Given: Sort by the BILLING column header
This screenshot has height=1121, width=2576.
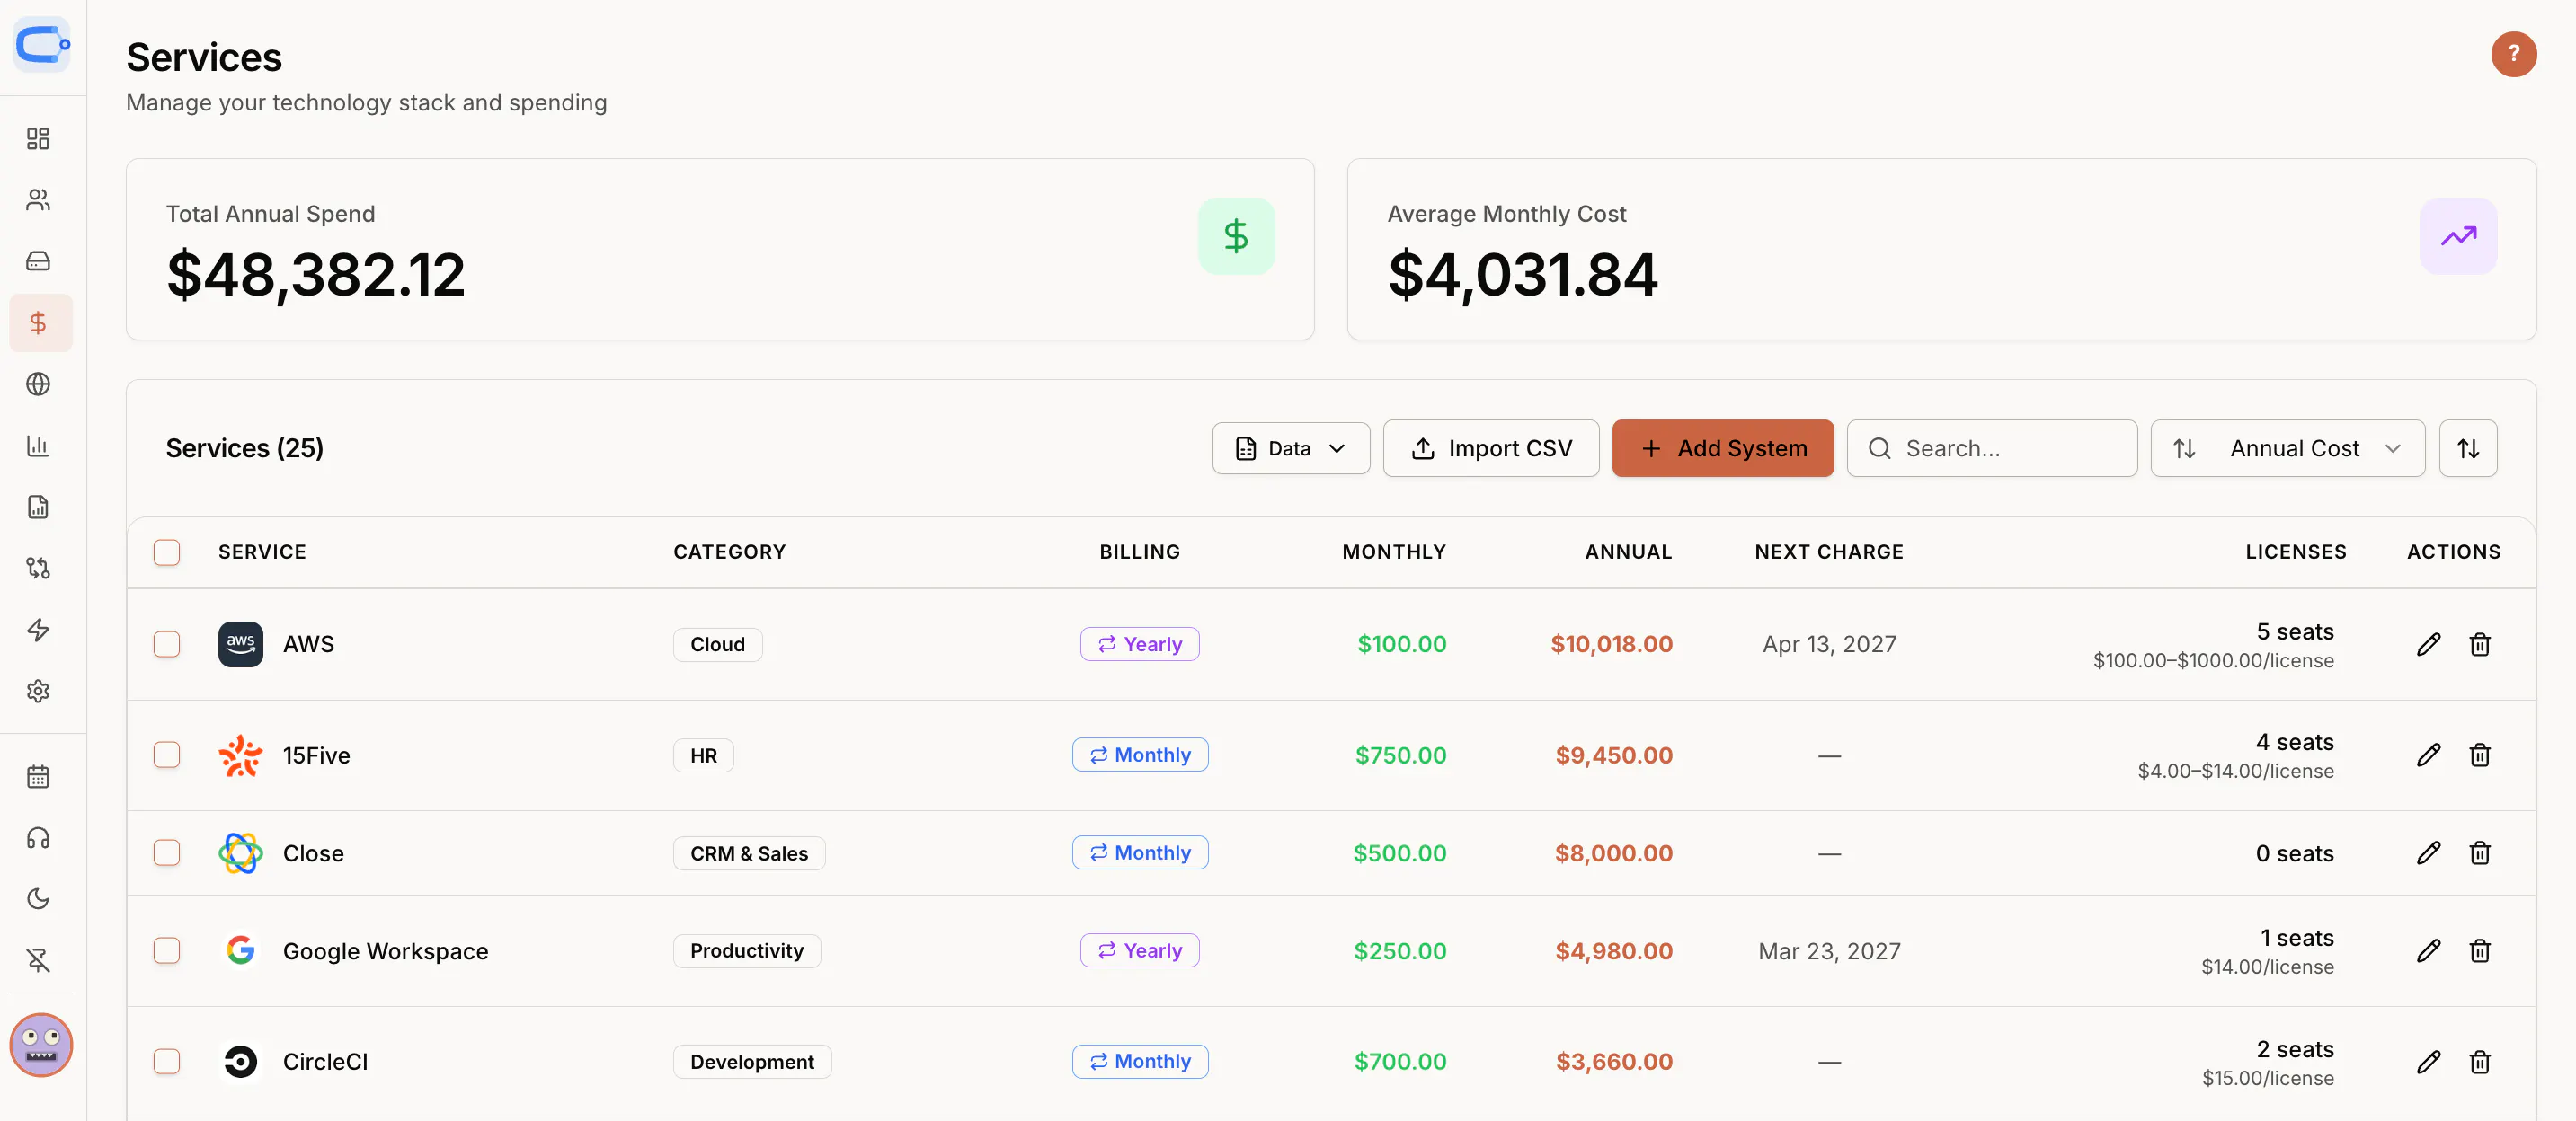Looking at the screenshot, I should [1139, 552].
